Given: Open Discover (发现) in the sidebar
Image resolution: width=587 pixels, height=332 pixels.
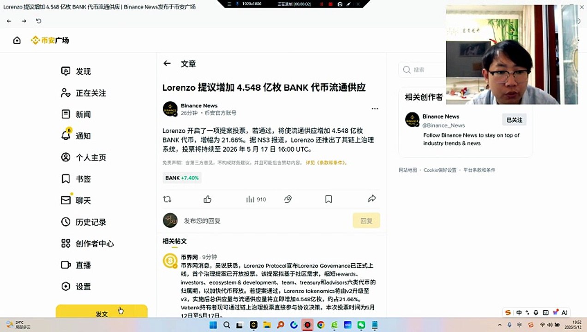Looking at the screenshot, I should [76, 71].
